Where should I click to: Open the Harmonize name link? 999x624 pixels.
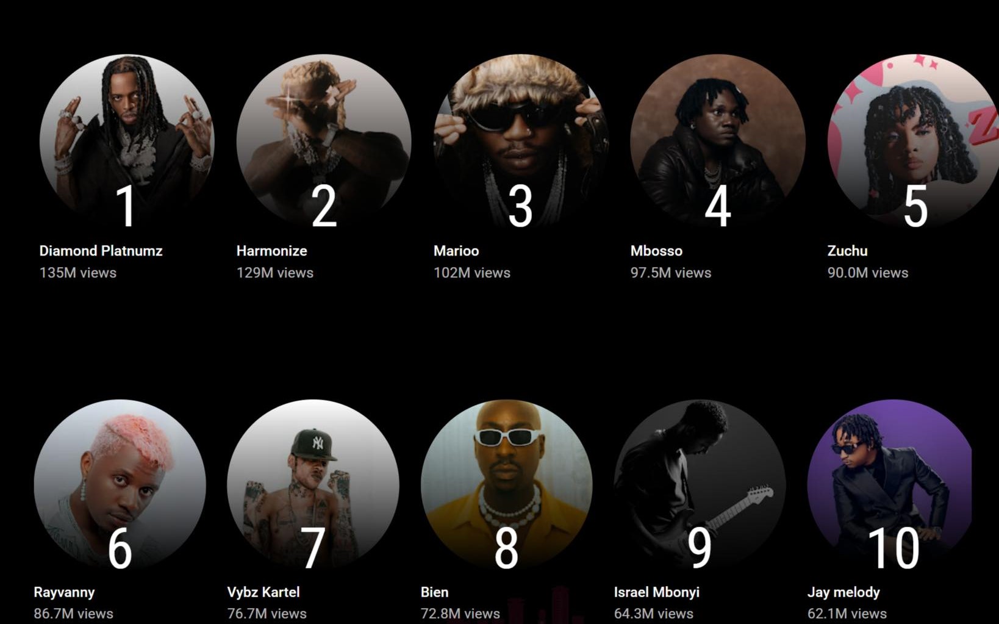pyautogui.click(x=272, y=251)
